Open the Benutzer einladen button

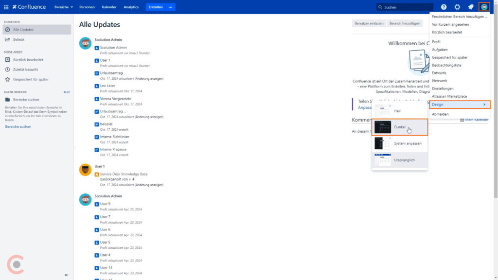[x=370, y=23]
